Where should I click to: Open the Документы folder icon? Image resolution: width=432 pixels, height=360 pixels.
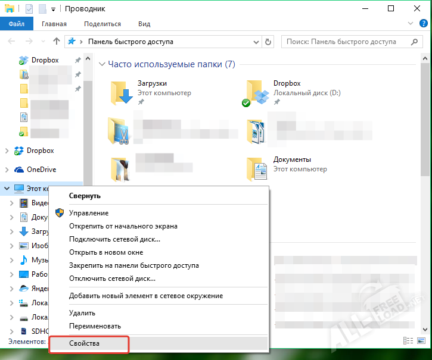click(x=257, y=168)
